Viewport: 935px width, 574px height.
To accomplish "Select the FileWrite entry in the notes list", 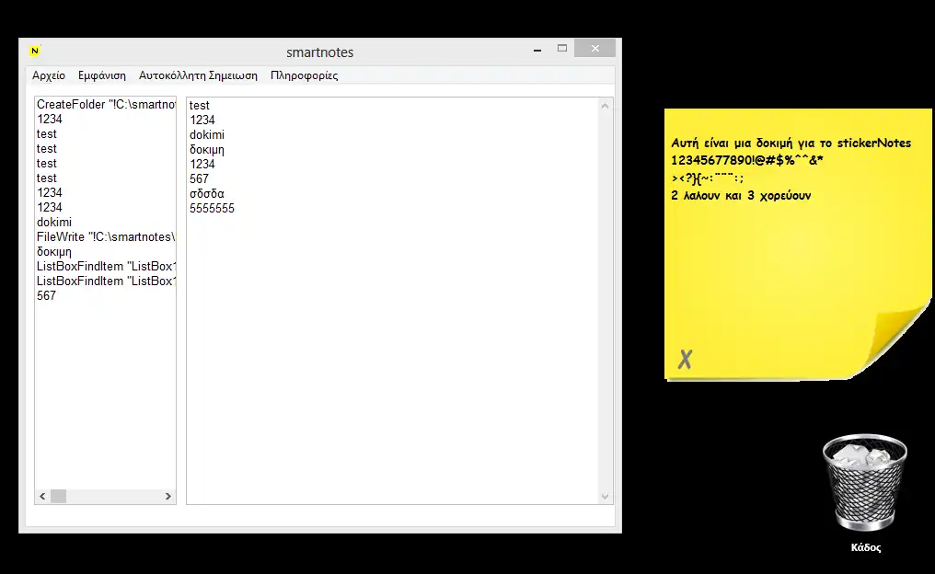I will point(106,236).
